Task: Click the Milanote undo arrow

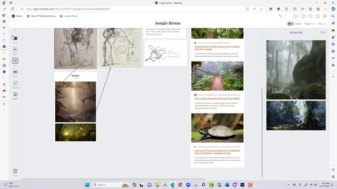Action: click(280, 16)
